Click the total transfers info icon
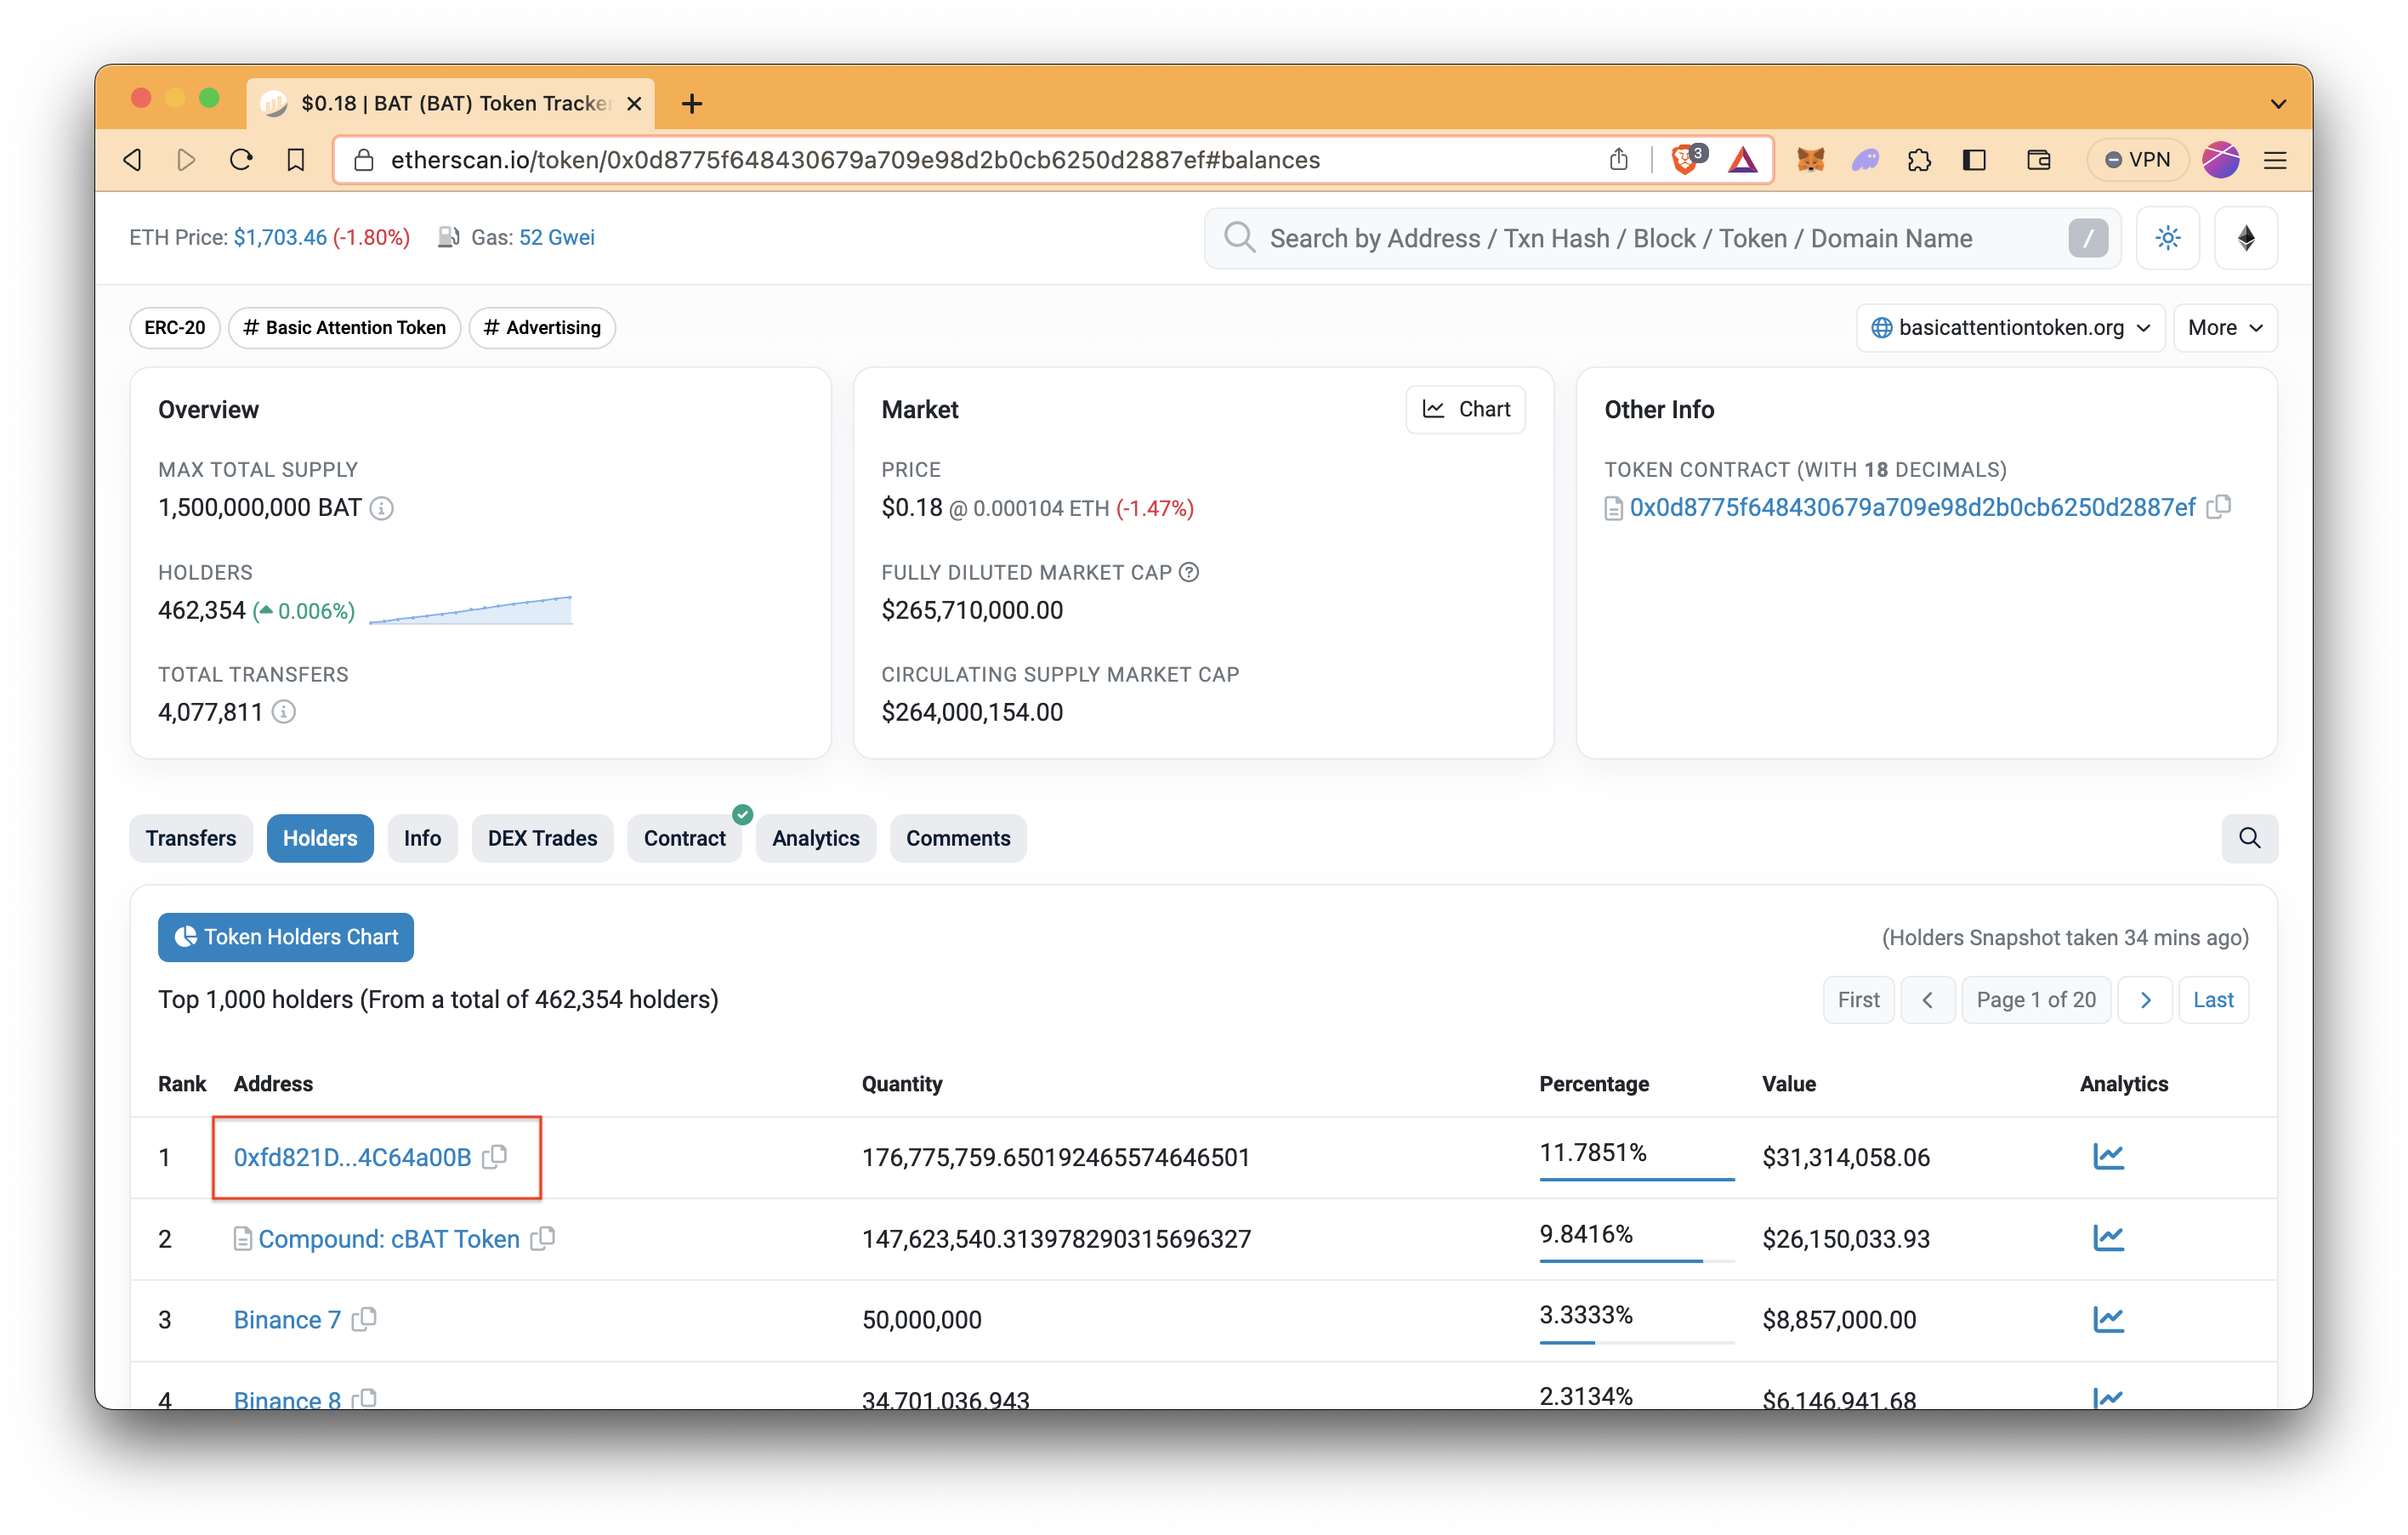The height and width of the screenshot is (1535, 2408). pos(284,711)
